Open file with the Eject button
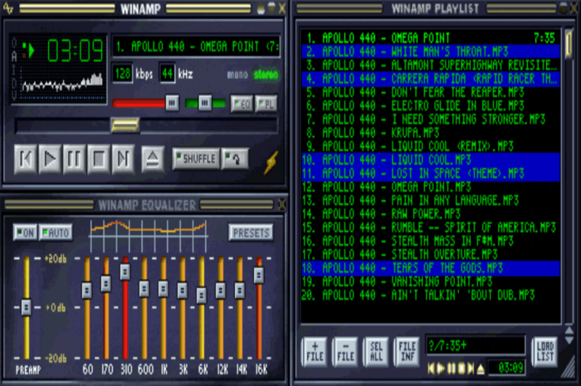This screenshot has width=581, height=386. pos(153,159)
